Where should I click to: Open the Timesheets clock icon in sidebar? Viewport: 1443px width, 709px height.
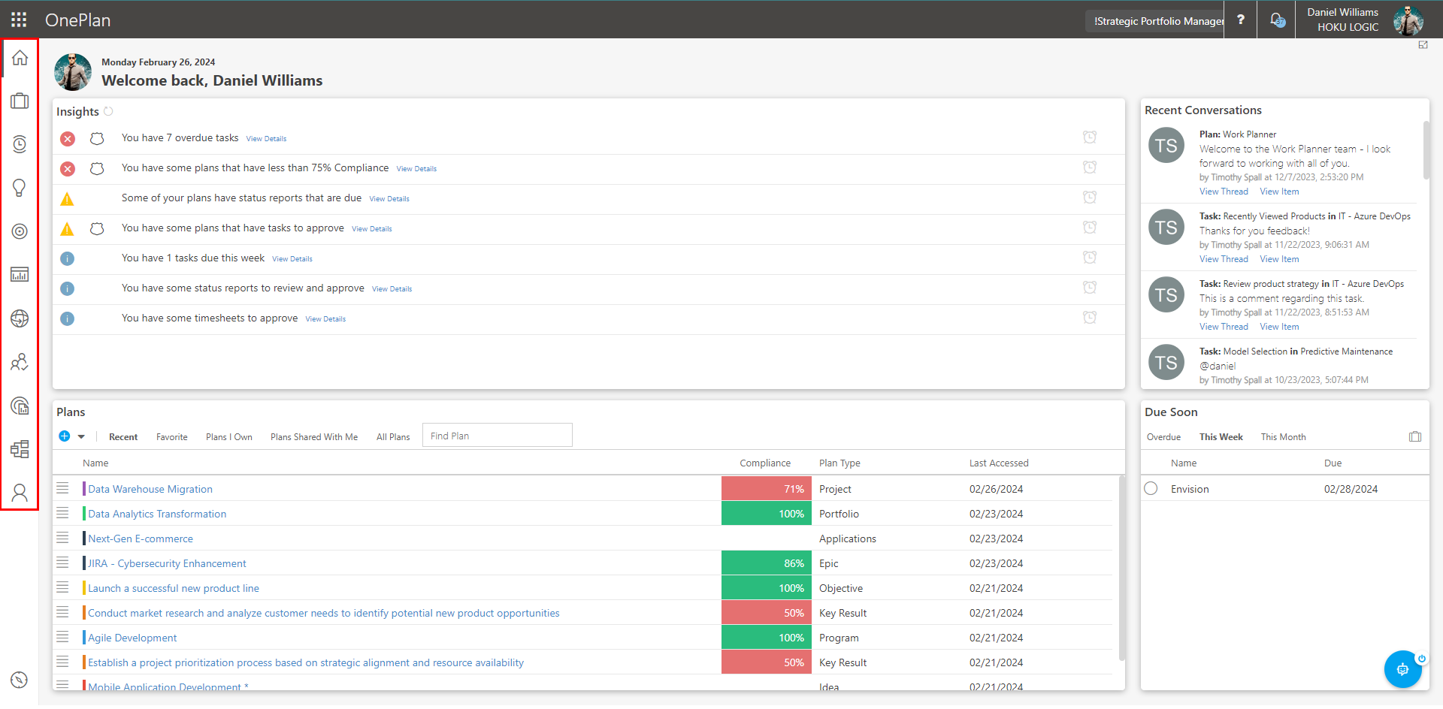click(x=20, y=144)
